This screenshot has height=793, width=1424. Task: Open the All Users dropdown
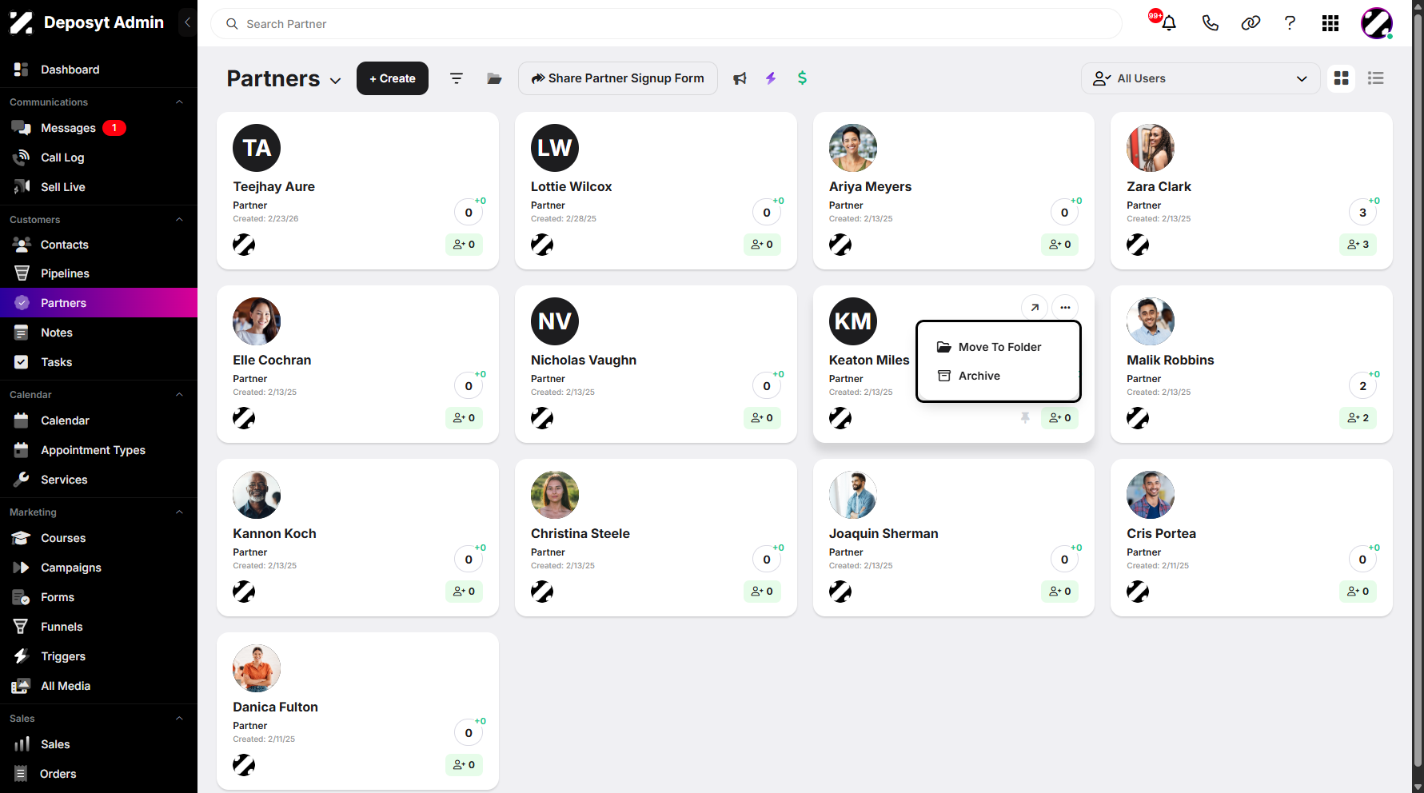1200,78
